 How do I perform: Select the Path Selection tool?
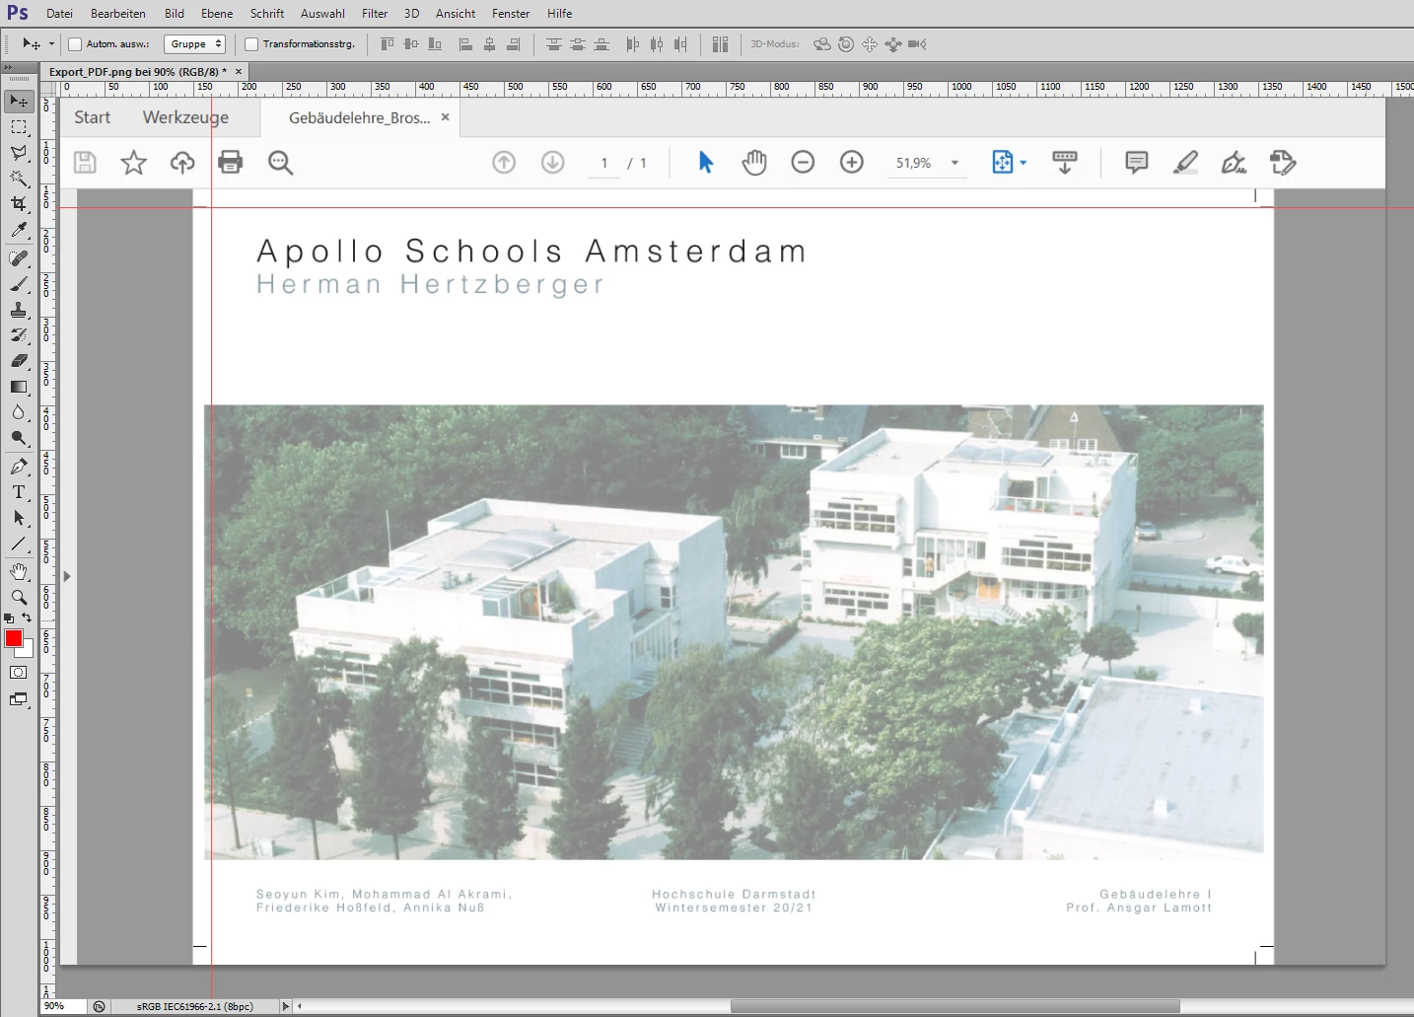point(19,518)
